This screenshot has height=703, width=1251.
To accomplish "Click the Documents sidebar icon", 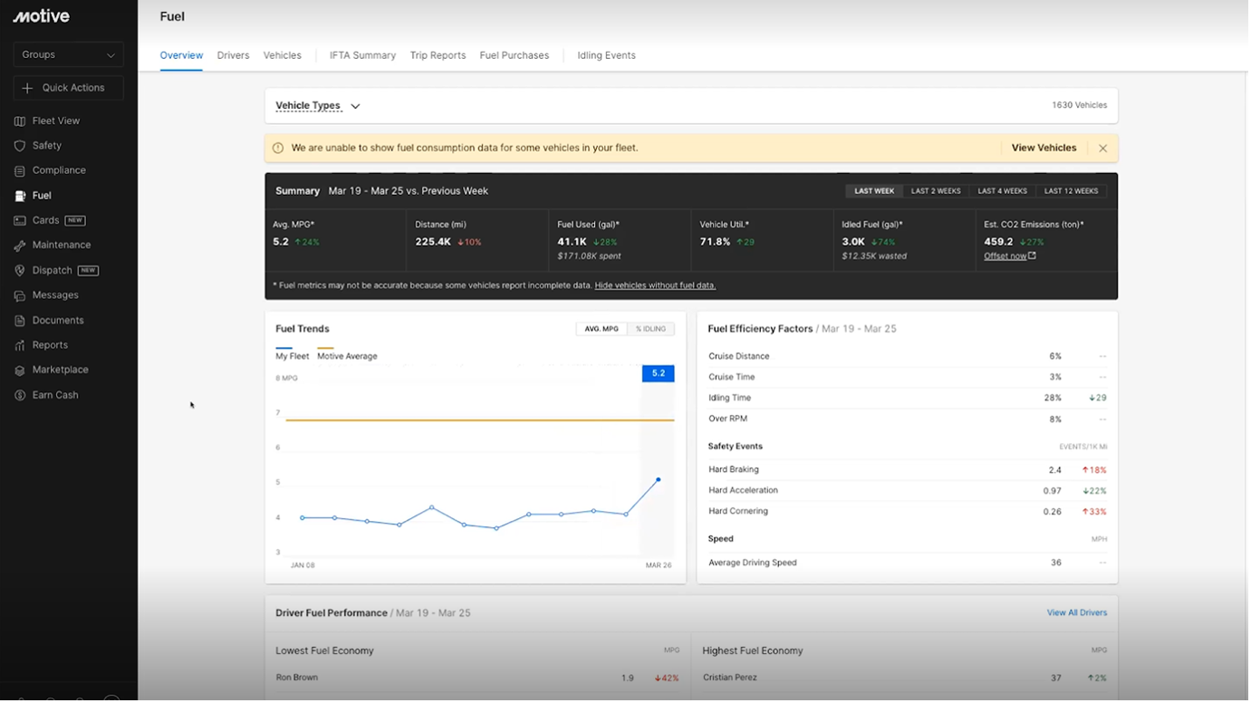I will click(20, 321).
